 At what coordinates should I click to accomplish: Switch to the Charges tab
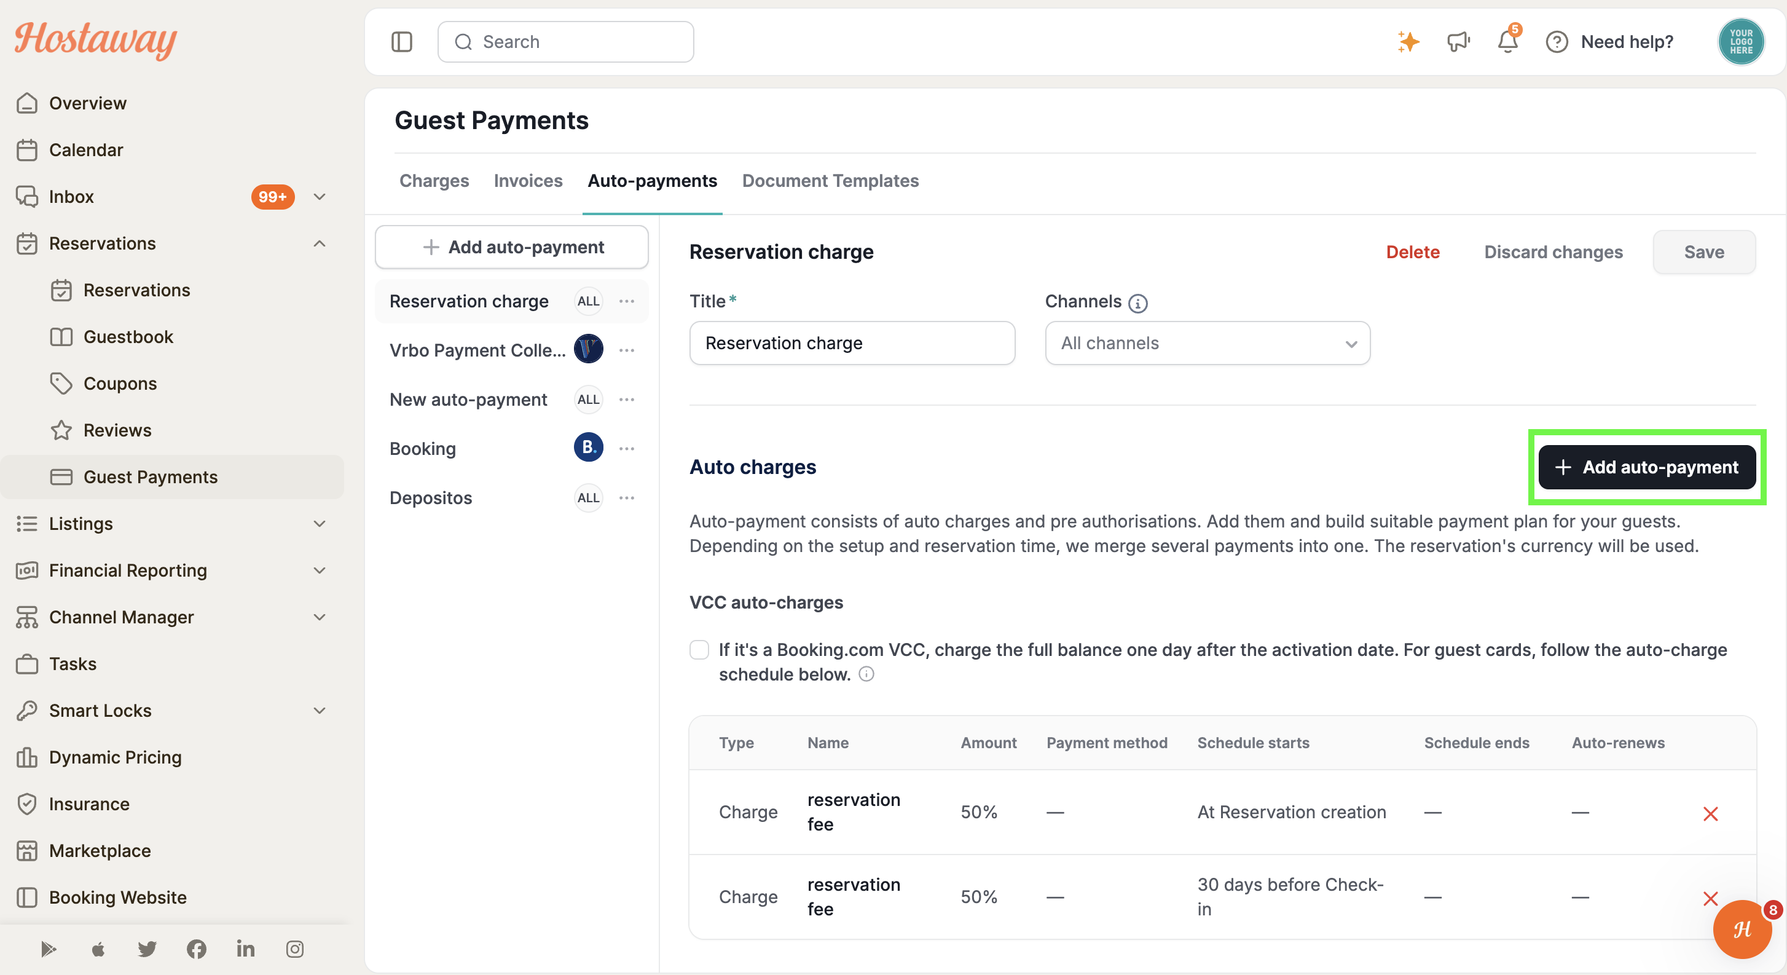[434, 180]
